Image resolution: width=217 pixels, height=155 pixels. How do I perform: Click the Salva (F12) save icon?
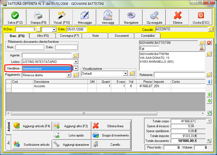point(15,17)
